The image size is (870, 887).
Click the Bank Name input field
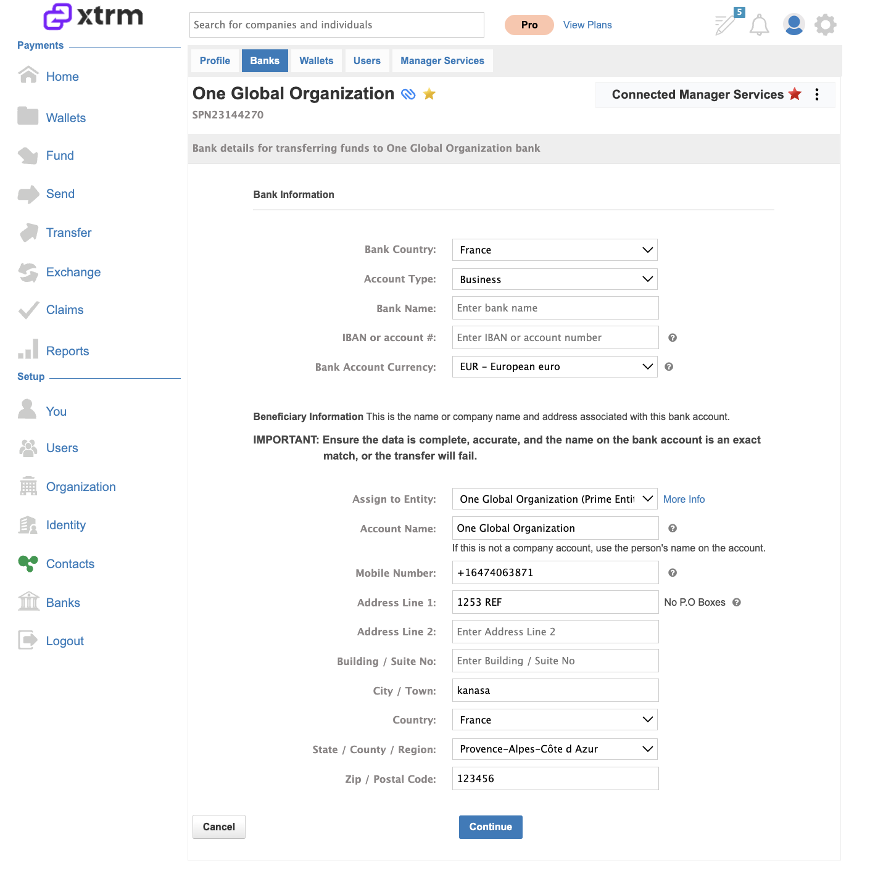click(x=555, y=308)
